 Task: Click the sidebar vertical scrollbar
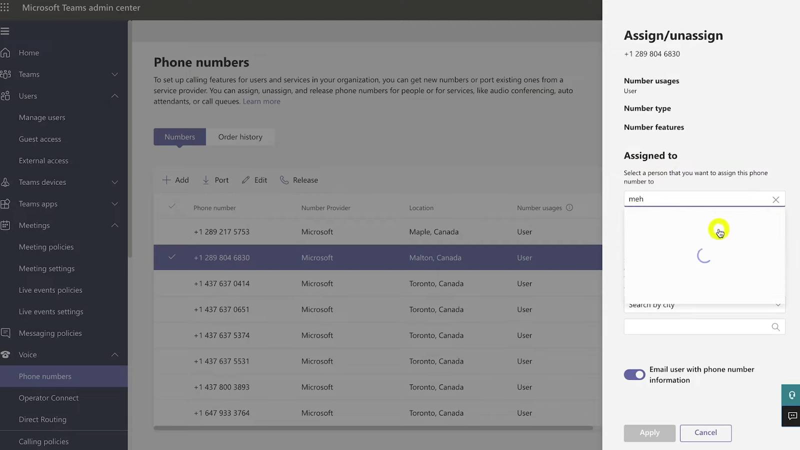130,139
